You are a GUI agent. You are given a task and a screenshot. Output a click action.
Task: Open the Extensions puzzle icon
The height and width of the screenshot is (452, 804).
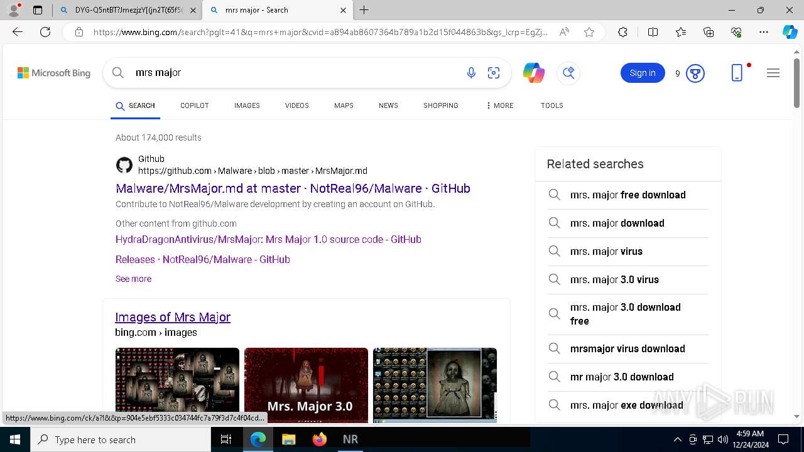click(622, 32)
